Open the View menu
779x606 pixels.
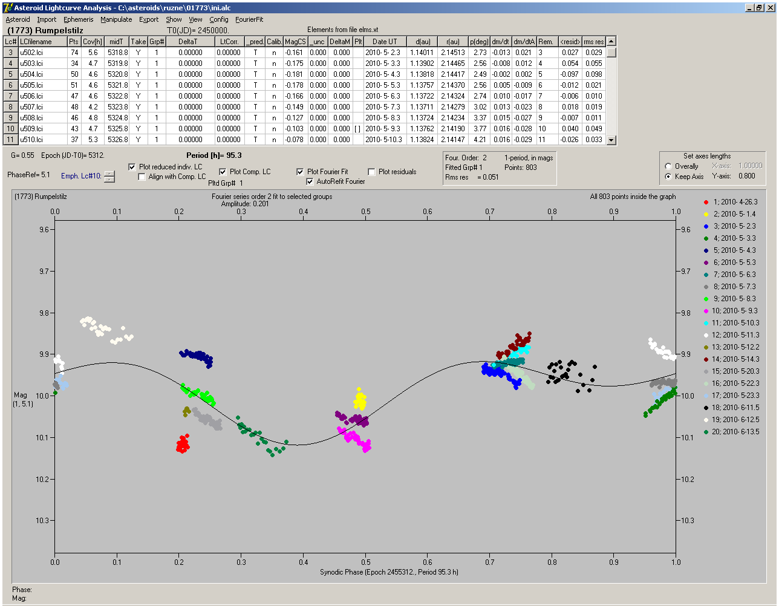(195, 19)
